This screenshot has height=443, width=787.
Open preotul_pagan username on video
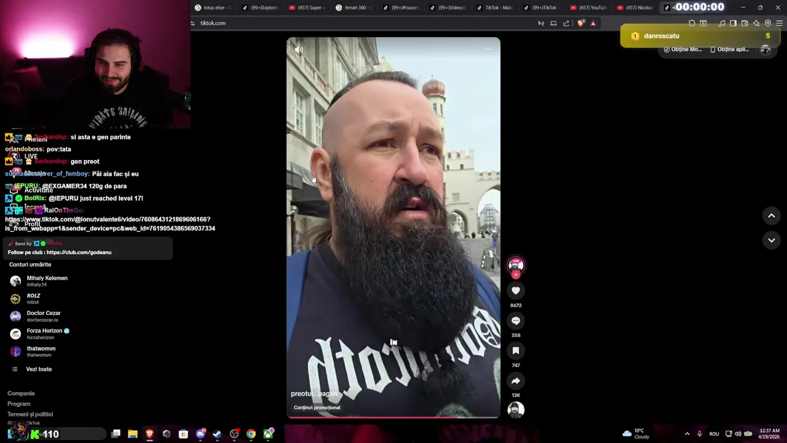[x=314, y=394]
